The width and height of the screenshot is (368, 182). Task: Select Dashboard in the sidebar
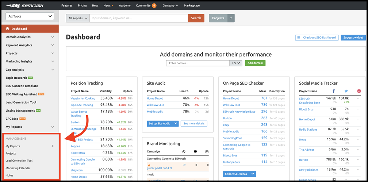pos(30,28)
